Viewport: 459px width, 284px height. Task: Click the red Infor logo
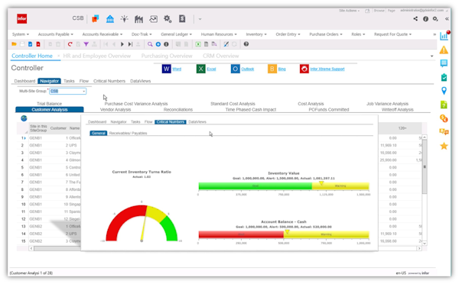point(22,18)
